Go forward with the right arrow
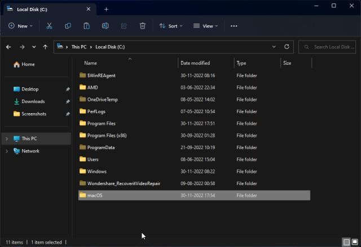This screenshot has height=247, width=361. [22, 47]
